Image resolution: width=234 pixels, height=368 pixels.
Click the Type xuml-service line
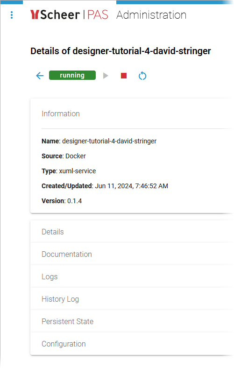tap(69, 171)
